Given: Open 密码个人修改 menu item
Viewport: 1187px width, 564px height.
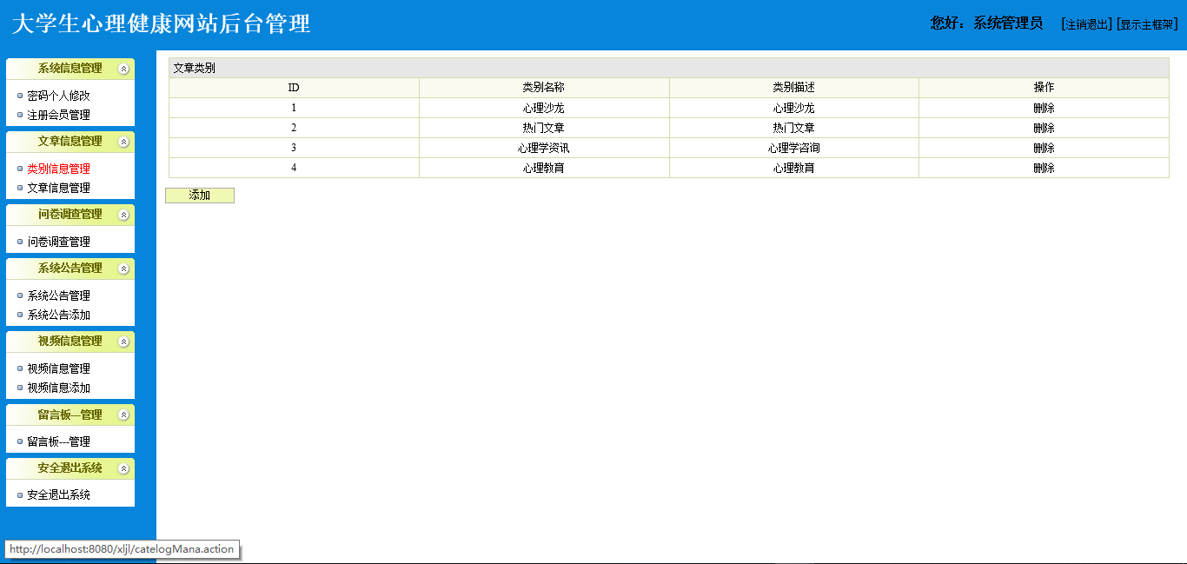Looking at the screenshot, I should click(x=58, y=96).
